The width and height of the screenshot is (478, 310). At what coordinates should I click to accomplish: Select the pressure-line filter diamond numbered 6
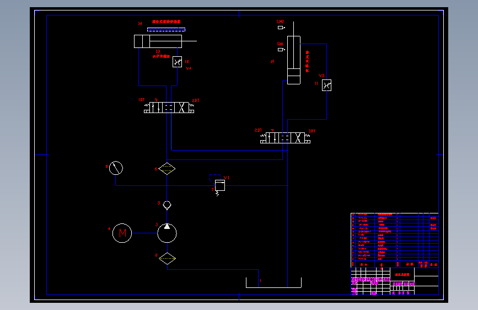tap(167, 169)
